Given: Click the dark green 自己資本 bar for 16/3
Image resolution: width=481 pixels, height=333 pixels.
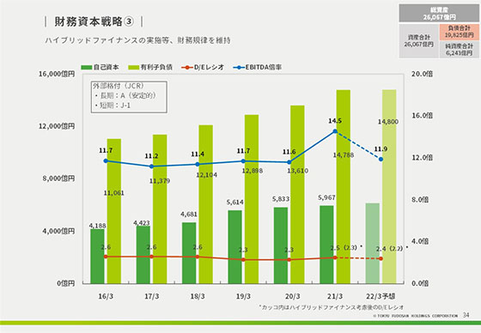Looking at the screenshot, I should click(x=97, y=256).
